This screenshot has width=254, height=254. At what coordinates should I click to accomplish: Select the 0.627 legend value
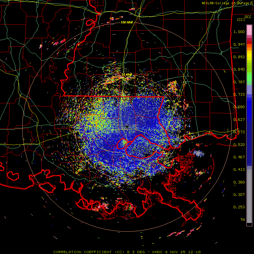239,120
